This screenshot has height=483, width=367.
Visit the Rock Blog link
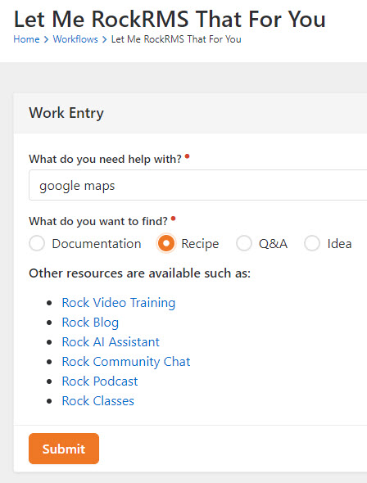pyautogui.click(x=90, y=323)
